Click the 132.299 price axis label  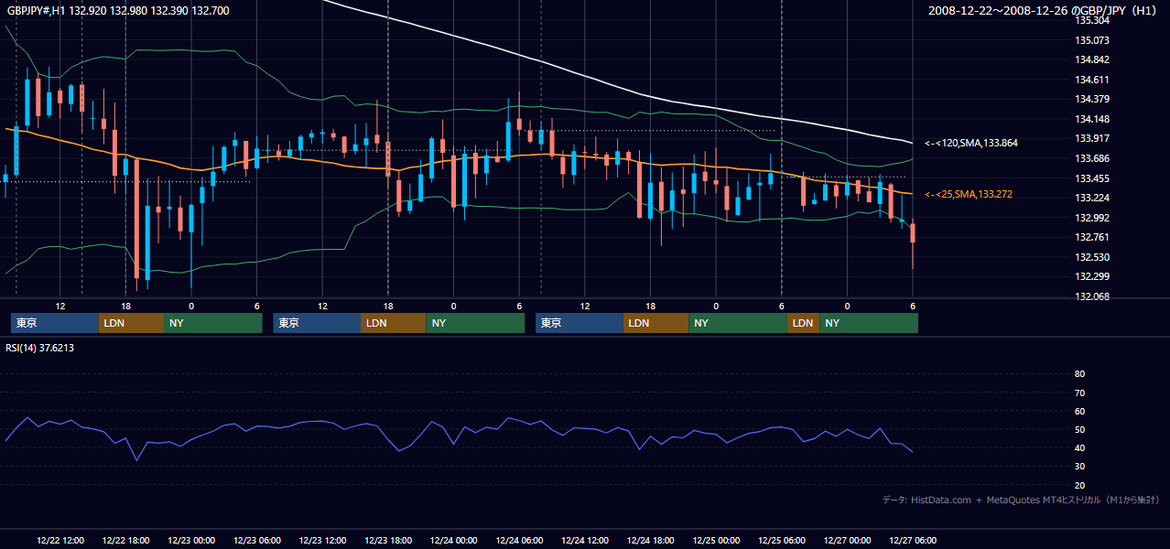[1092, 276]
